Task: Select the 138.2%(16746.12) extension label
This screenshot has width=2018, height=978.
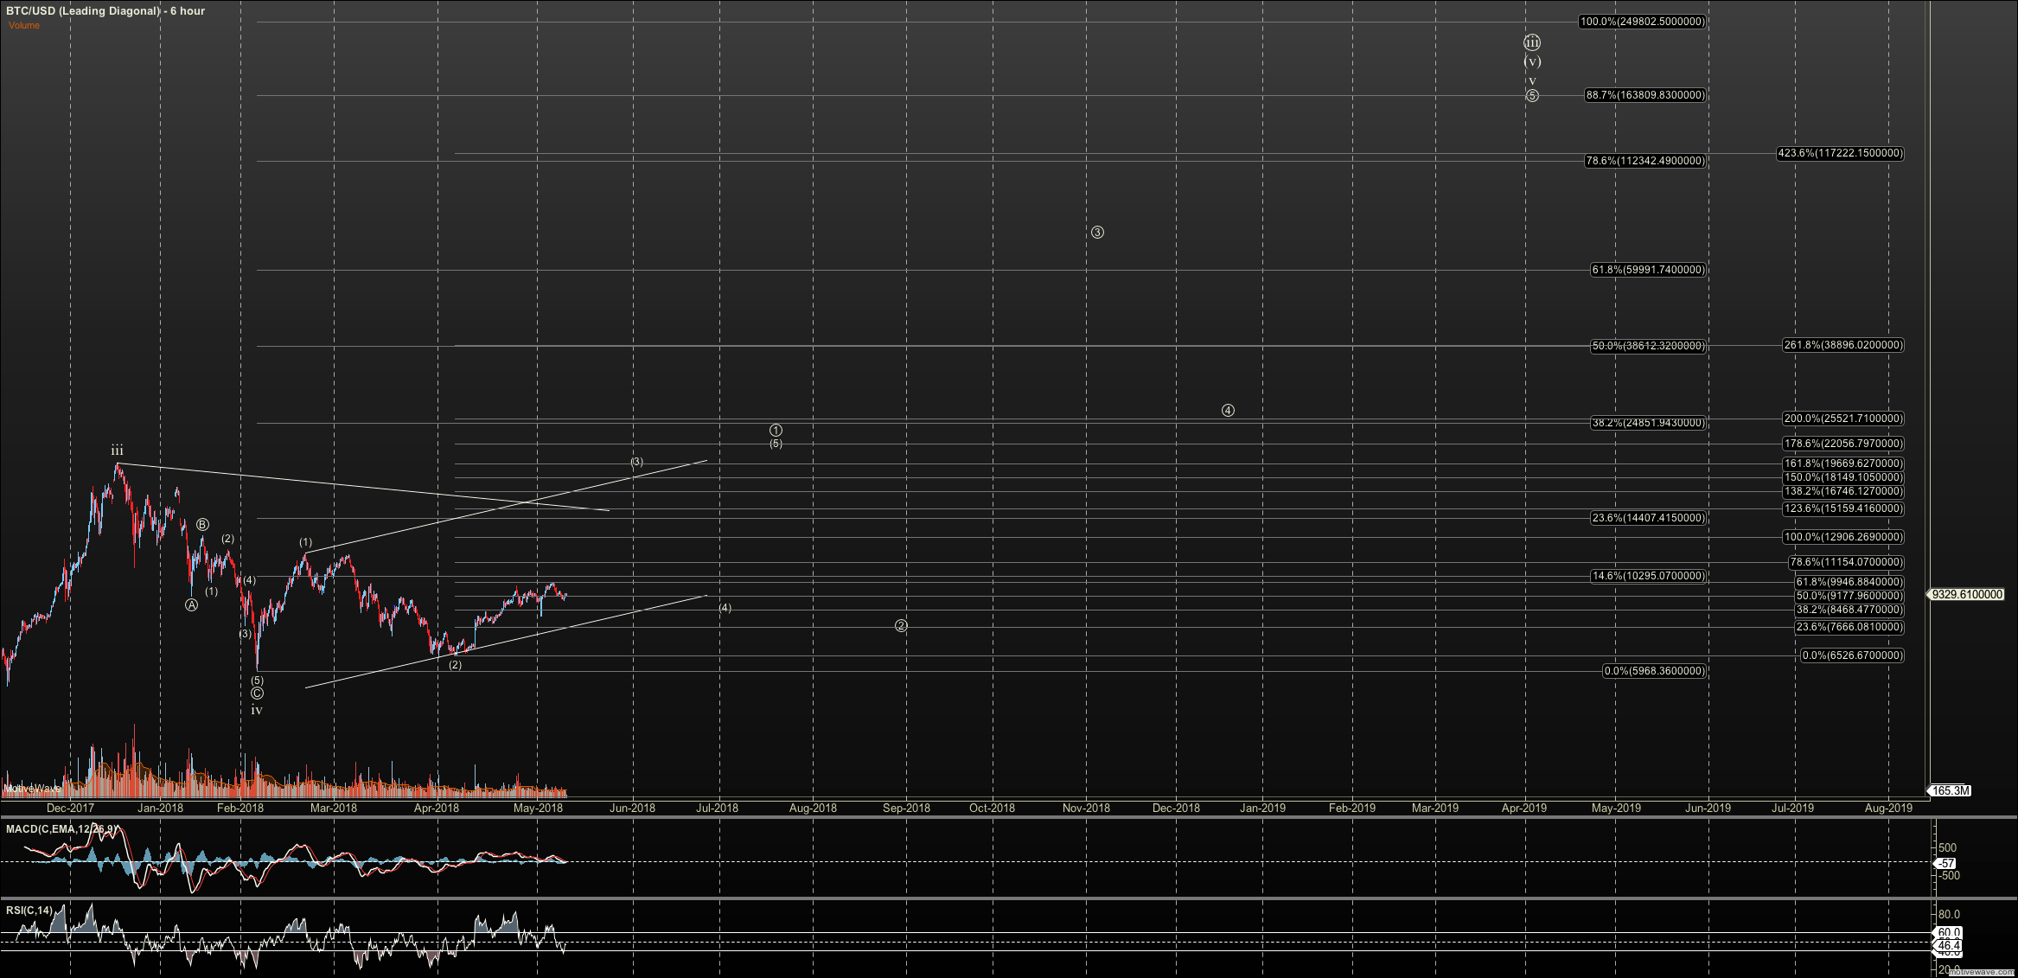Action: 1842,491
